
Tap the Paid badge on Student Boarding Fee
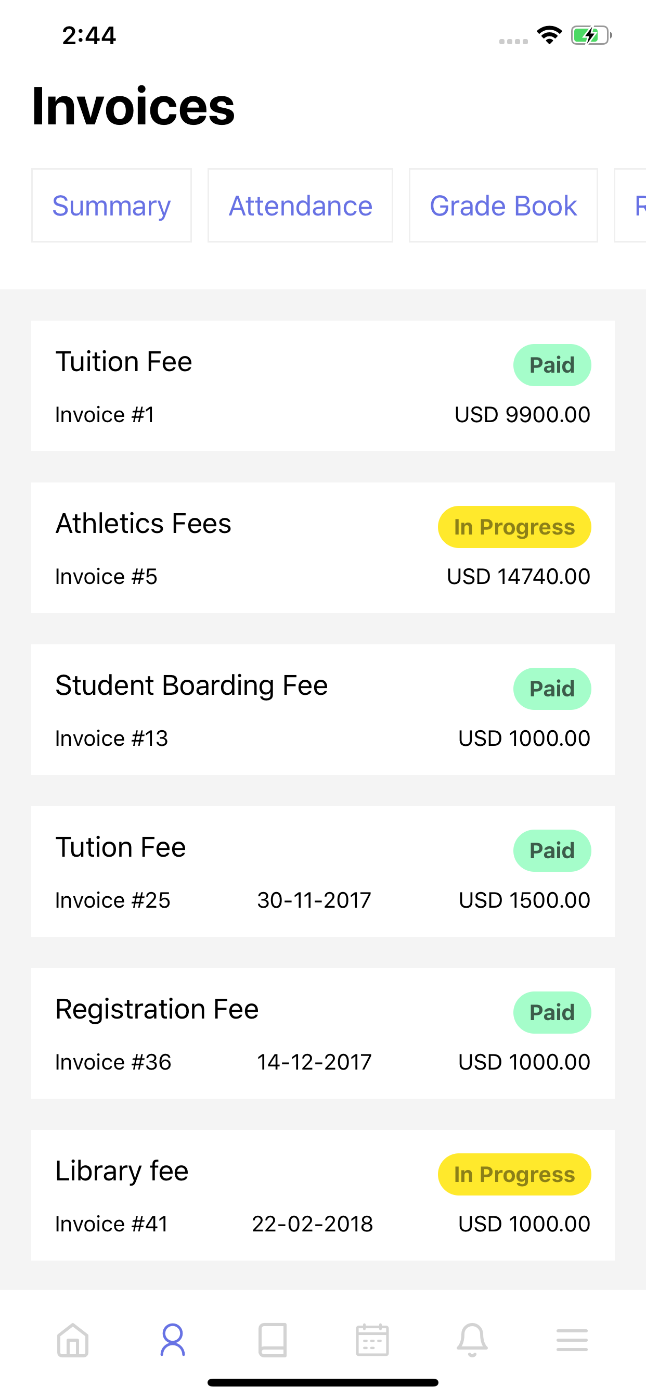click(x=552, y=689)
